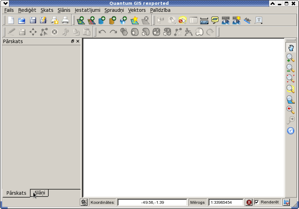Select Merge selected features icon
The image size is (299, 209).
pyautogui.click(x=199, y=32)
